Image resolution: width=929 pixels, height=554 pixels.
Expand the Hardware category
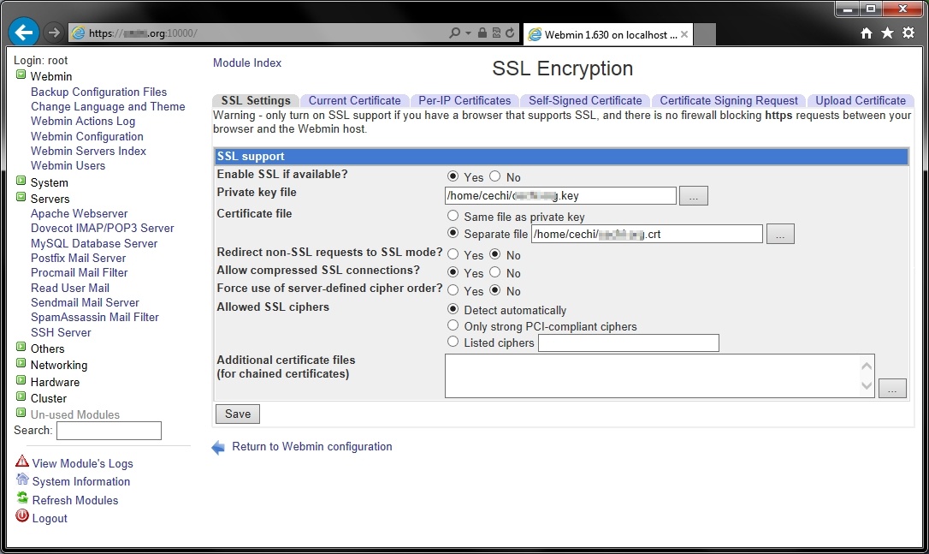21,382
